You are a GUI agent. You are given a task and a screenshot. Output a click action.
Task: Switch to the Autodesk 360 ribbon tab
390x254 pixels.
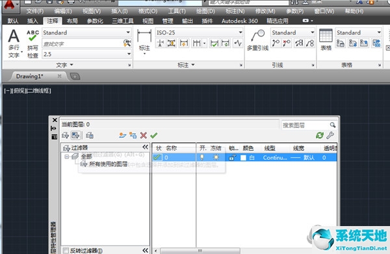pos(239,21)
